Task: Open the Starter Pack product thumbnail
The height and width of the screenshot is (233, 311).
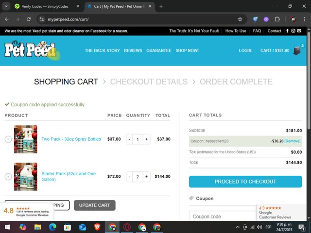Action: click(x=26, y=177)
